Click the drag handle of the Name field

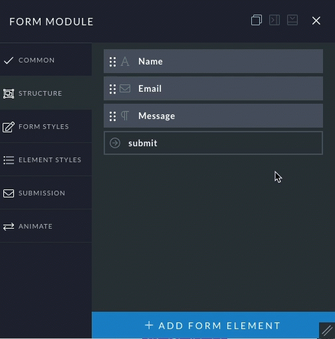(x=112, y=62)
